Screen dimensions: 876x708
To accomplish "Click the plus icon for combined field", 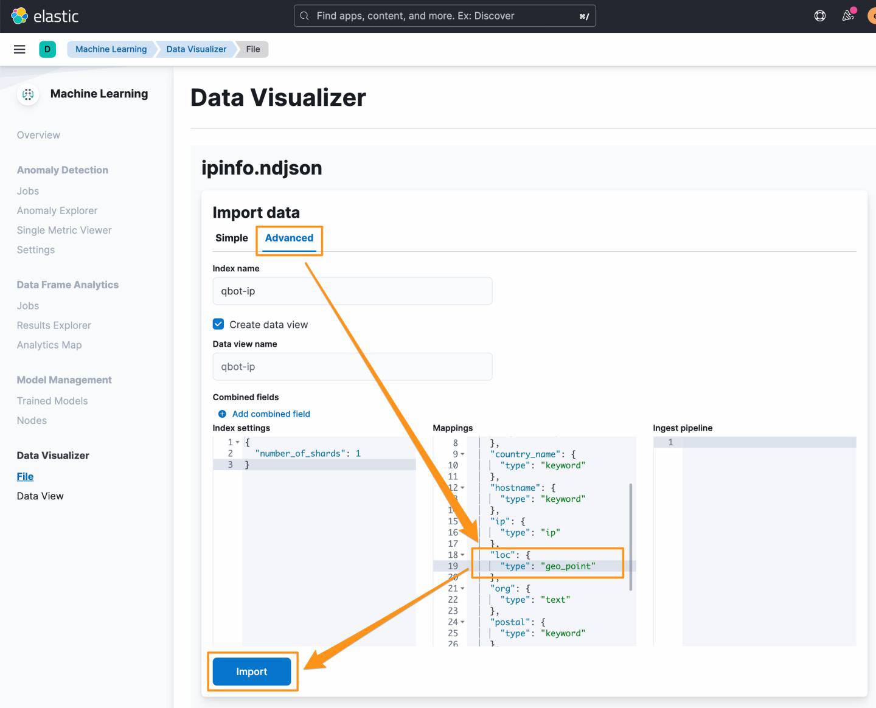I will pos(222,414).
